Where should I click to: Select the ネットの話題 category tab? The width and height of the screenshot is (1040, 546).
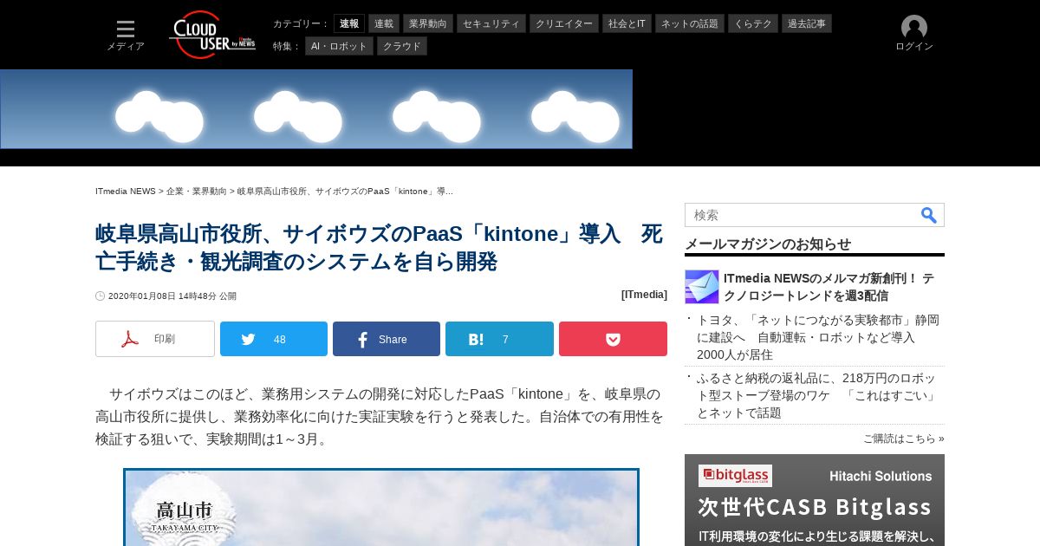tap(690, 23)
